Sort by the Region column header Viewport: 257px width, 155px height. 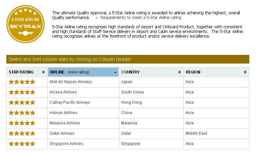click(216, 72)
